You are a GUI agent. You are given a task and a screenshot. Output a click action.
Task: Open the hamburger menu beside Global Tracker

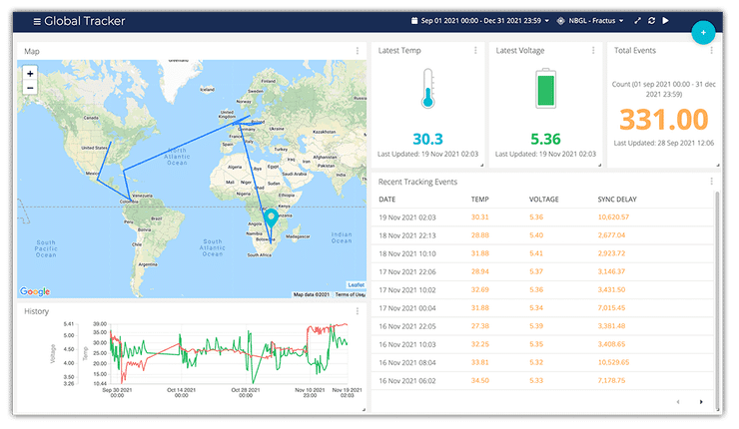pos(37,21)
